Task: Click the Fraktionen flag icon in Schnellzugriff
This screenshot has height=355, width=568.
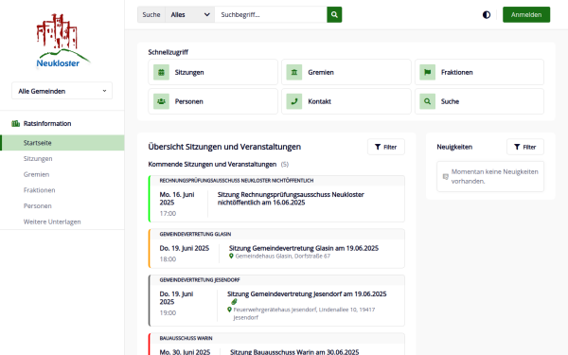Action: [x=428, y=72]
